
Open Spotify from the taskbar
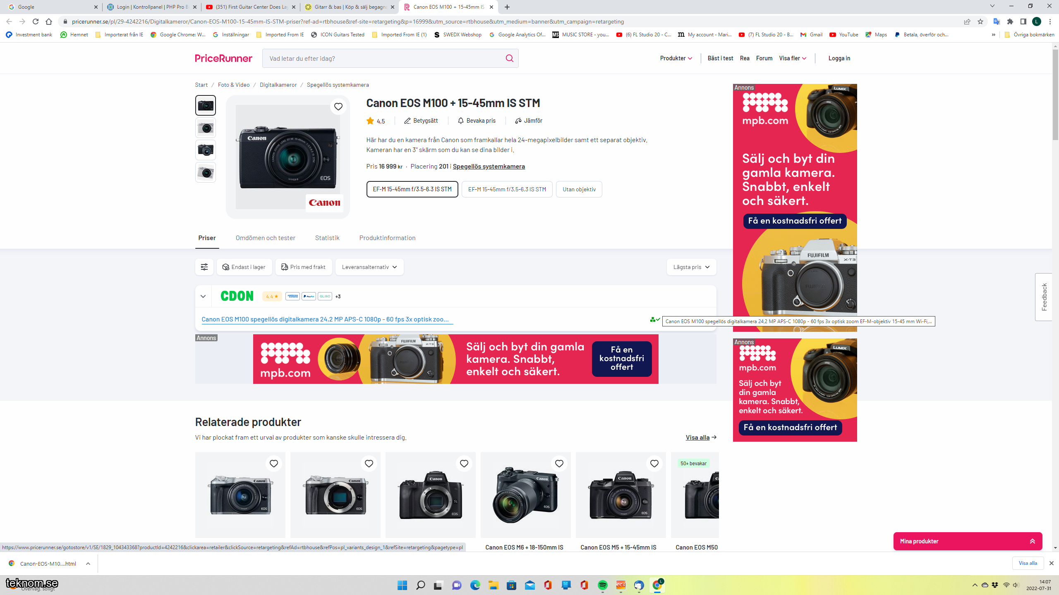click(x=603, y=585)
